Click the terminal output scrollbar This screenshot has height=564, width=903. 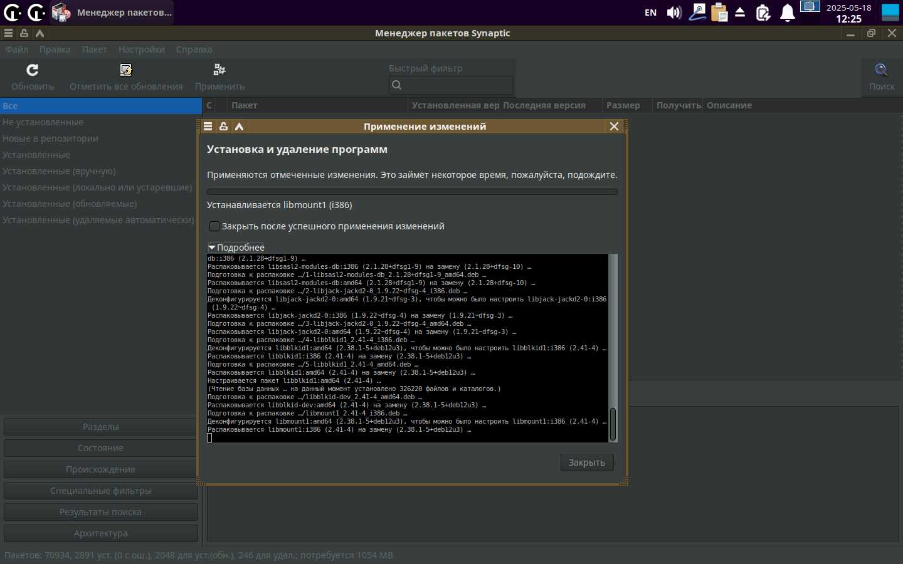click(x=613, y=424)
